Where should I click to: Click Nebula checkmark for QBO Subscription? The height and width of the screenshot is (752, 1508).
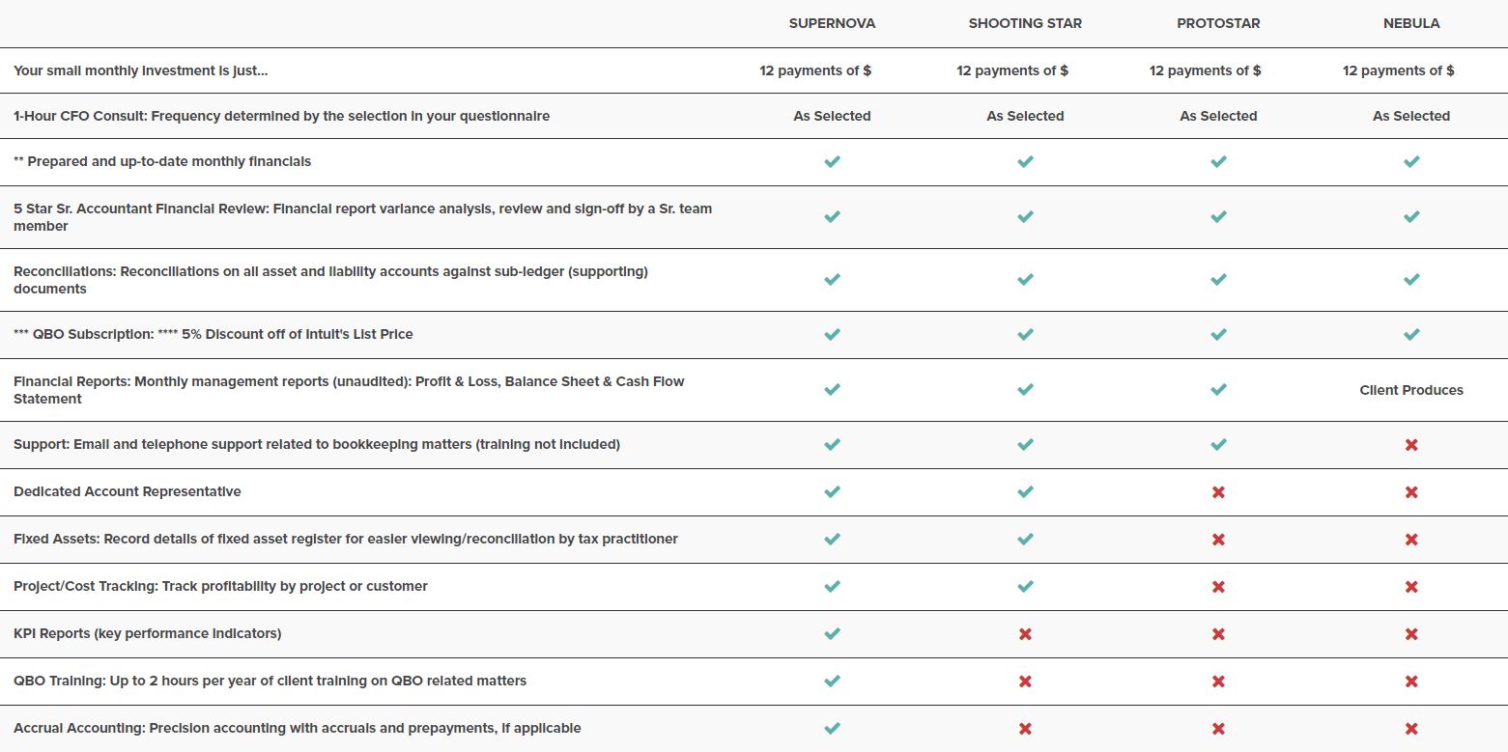[x=1411, y=334]
